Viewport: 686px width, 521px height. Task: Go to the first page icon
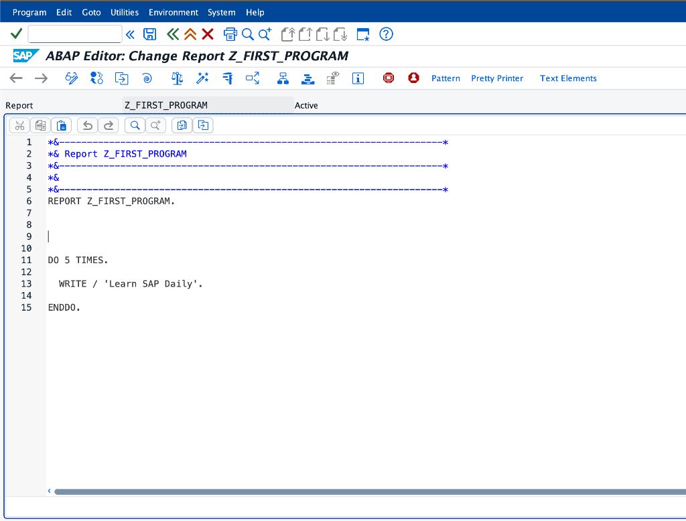pos(288,34)
